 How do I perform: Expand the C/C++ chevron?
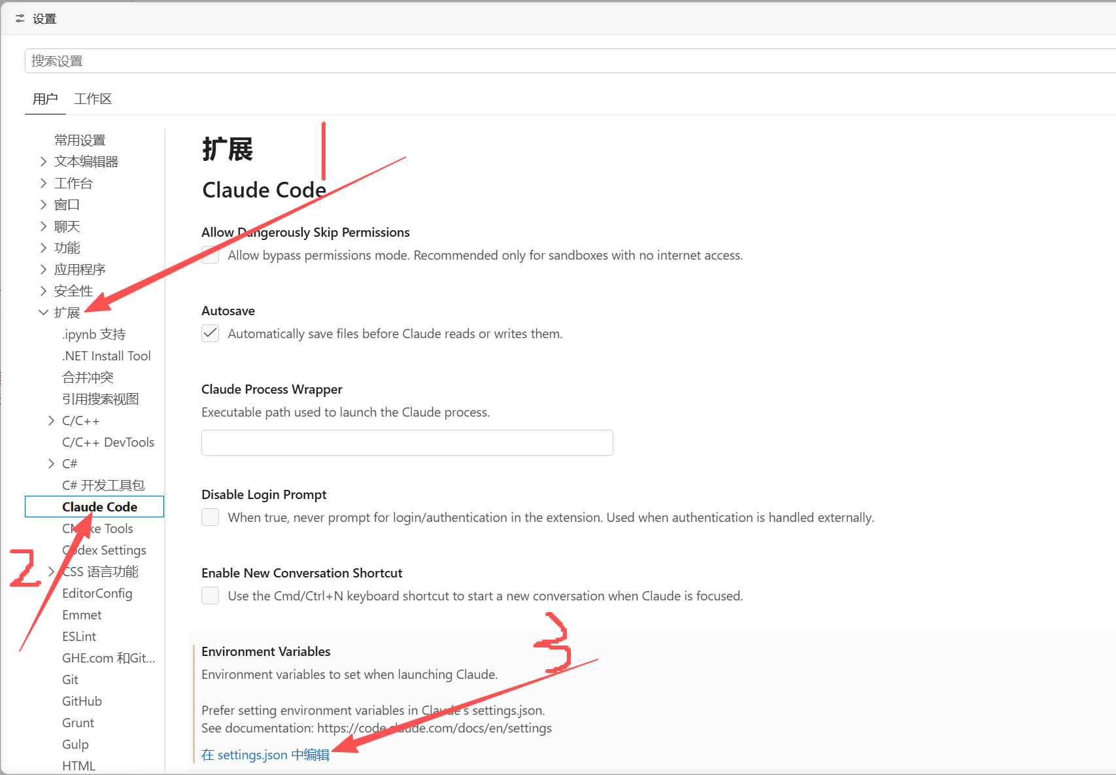[x=51, y=421]
